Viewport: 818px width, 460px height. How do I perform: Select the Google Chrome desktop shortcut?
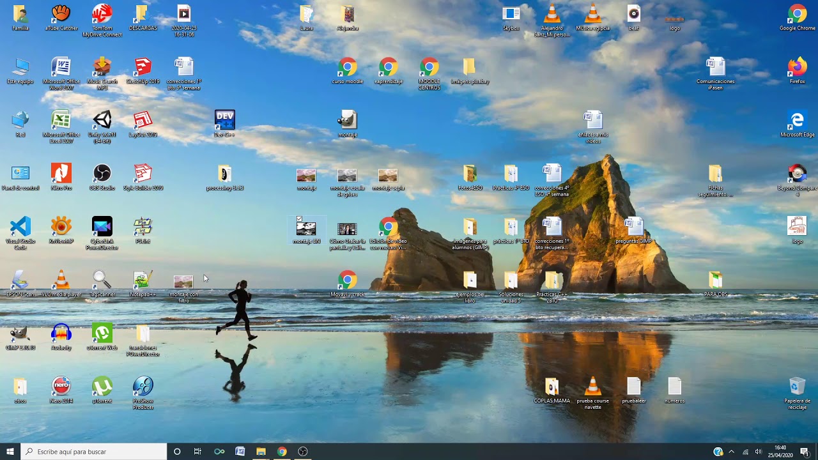tap(797, 18)
